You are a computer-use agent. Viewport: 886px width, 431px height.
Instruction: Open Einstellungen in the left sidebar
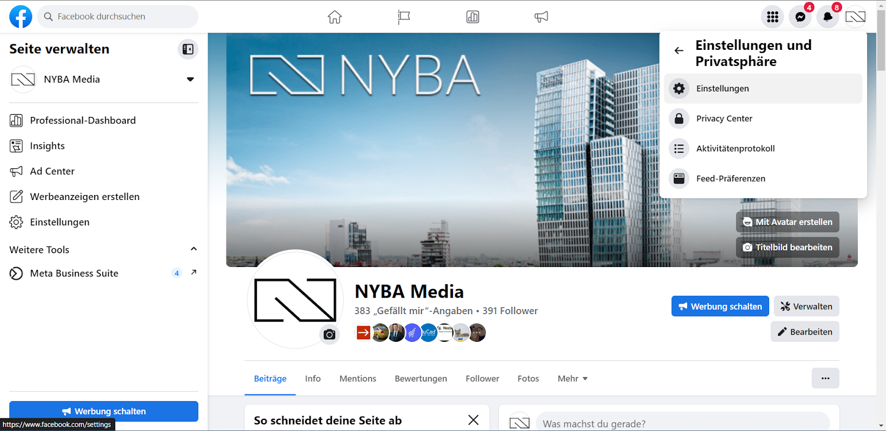[x=104, y=222]
